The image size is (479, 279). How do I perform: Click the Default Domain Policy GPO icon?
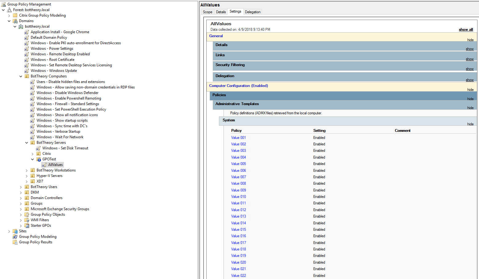pos(27,37)
